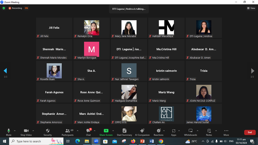Click the Recording indicator

(15, 8)
